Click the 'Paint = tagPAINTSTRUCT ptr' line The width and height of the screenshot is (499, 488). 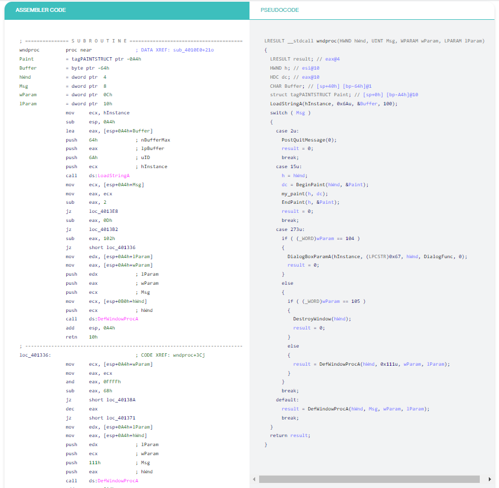click(x=80, y=59)
